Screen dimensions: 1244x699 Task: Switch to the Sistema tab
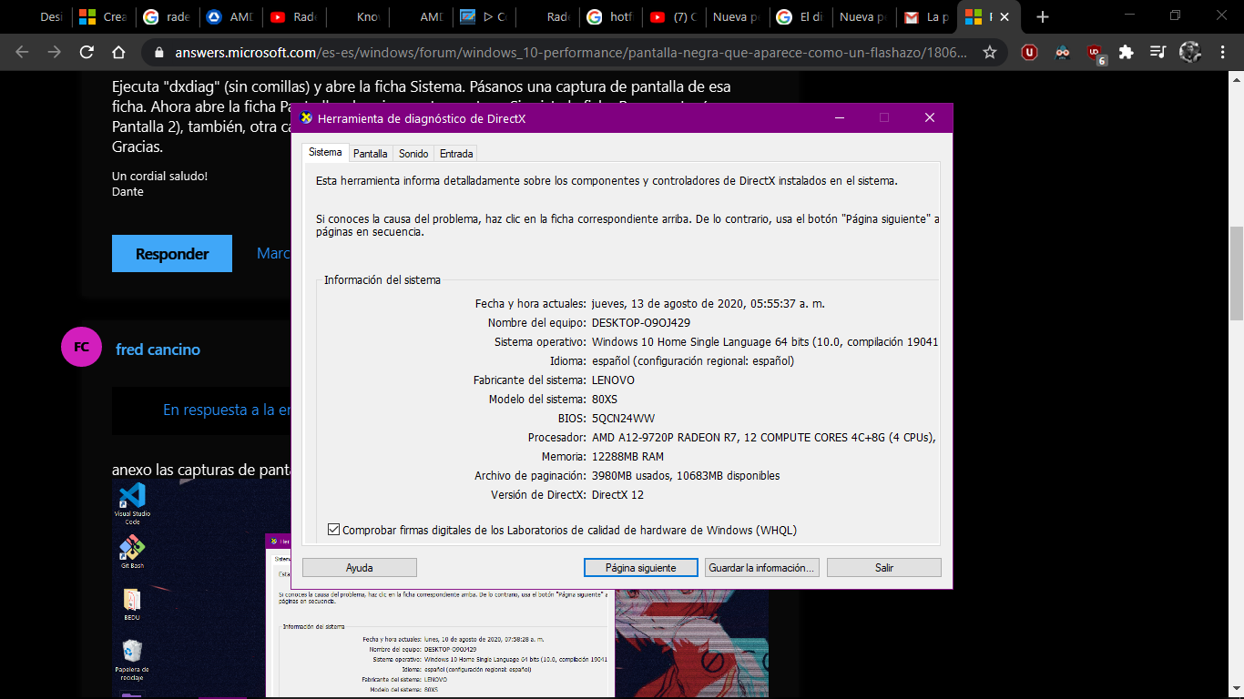click(325, 152)
